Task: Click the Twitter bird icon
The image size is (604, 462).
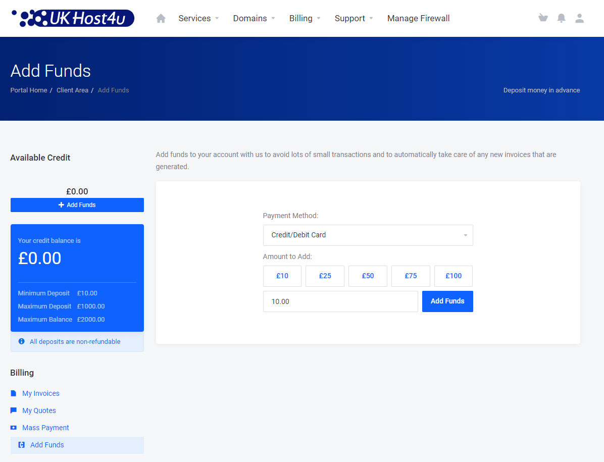Action: point(543,18)
